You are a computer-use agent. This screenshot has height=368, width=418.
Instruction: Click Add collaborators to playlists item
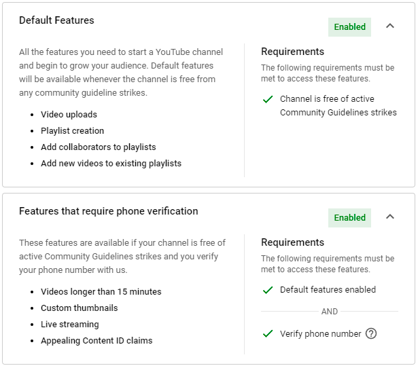coord(98,147)
